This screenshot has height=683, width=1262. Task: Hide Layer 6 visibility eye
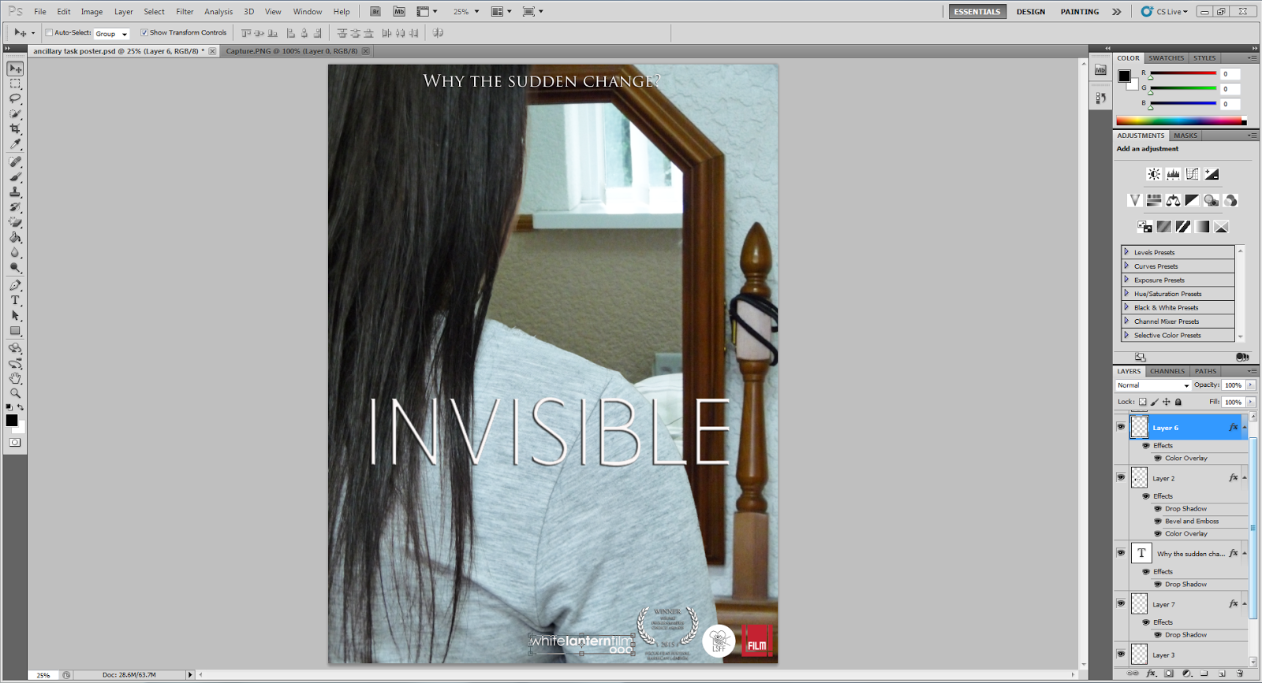click(1121, 426)
